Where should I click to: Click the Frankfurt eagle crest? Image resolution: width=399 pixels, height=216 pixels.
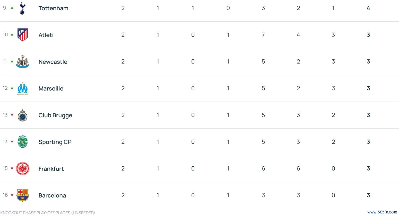[23, 169]
